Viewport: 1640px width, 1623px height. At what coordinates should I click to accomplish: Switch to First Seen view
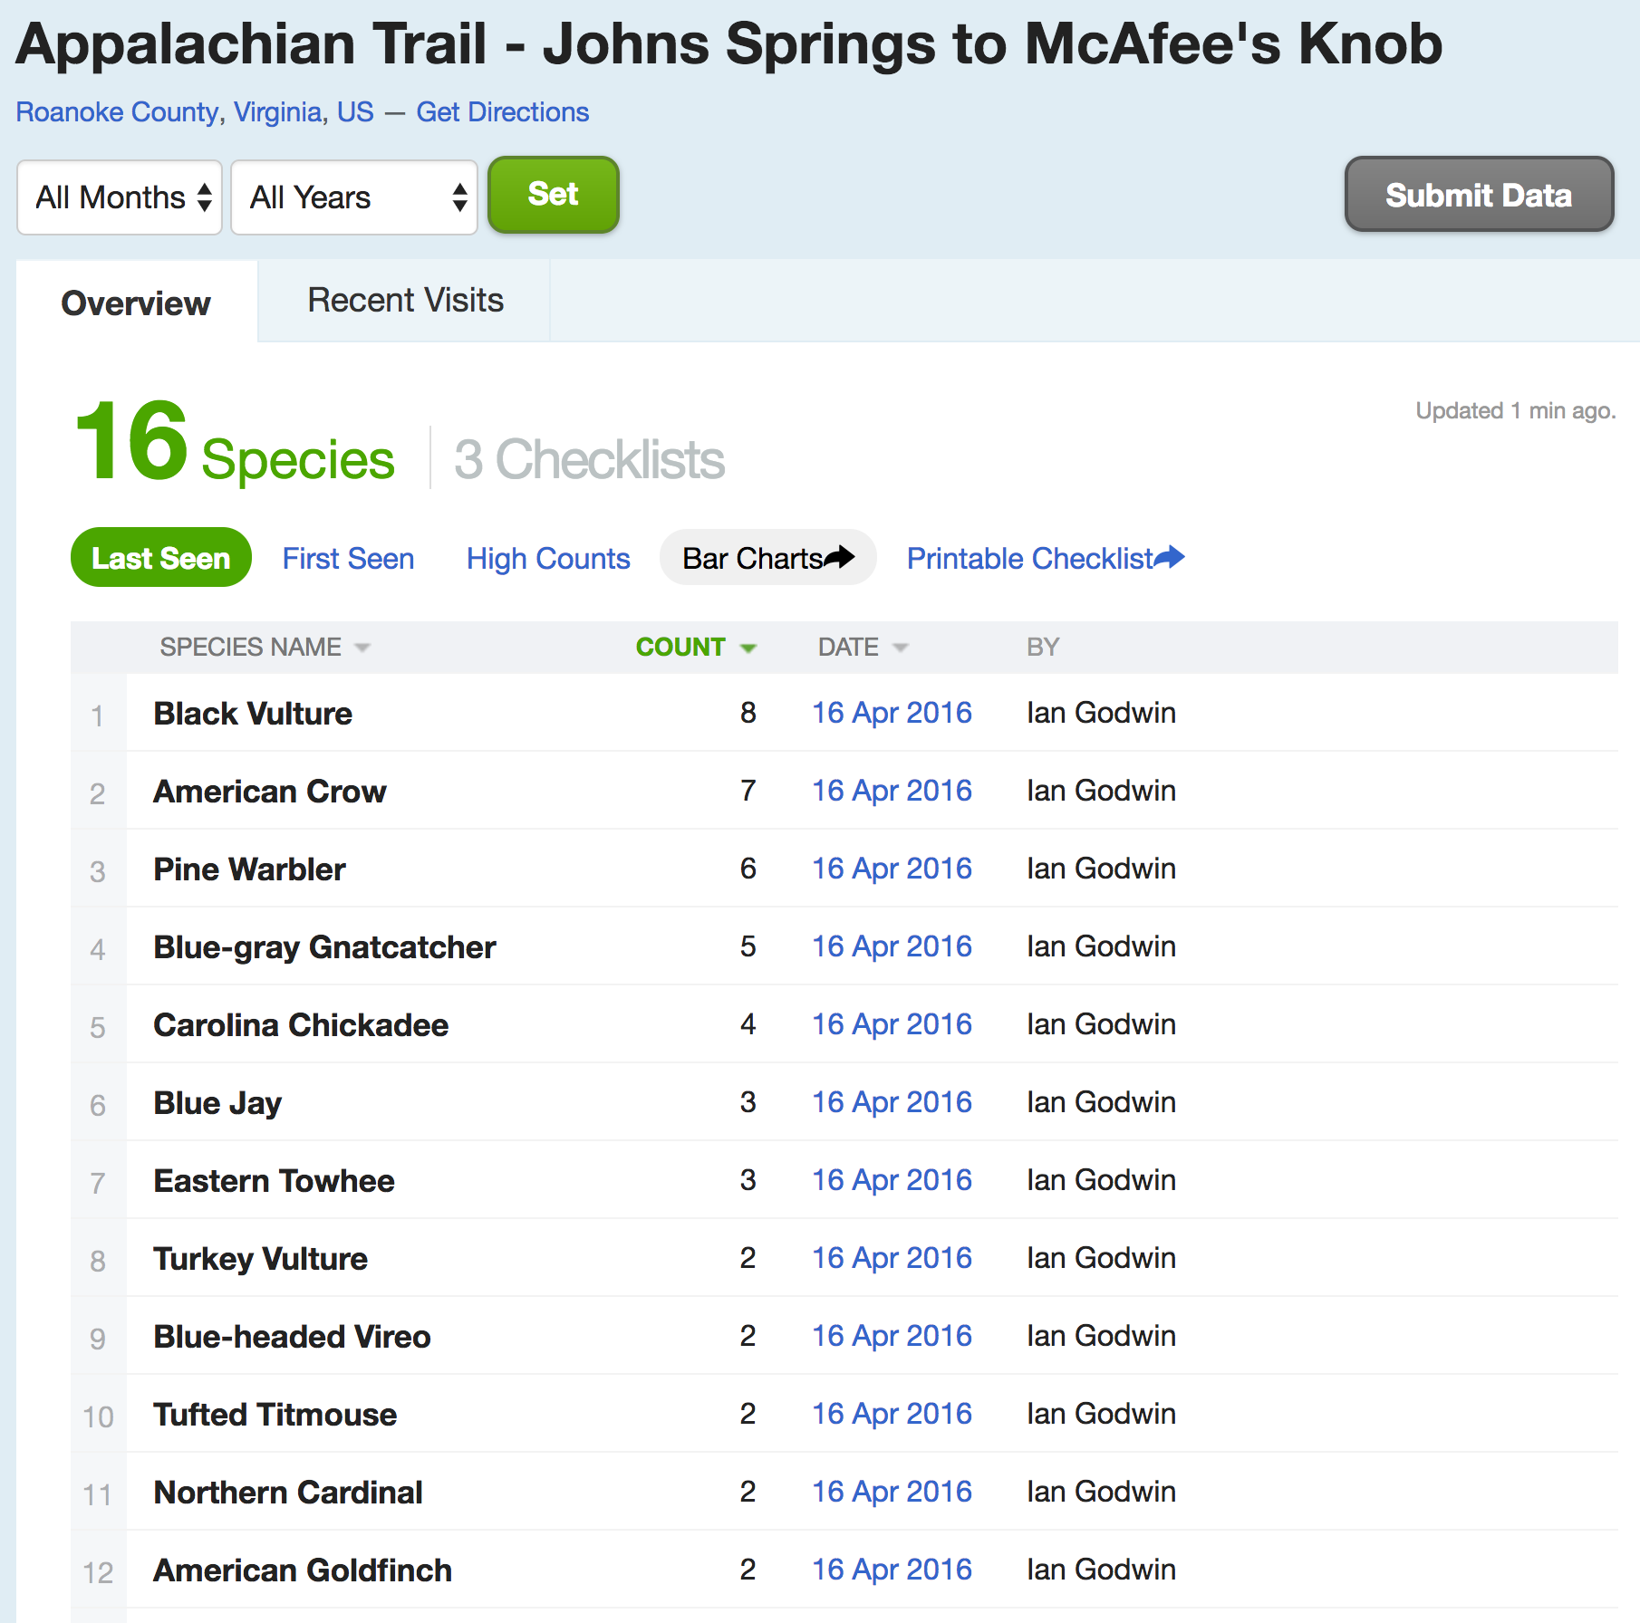pyautogui.click(x=348, y=559)
